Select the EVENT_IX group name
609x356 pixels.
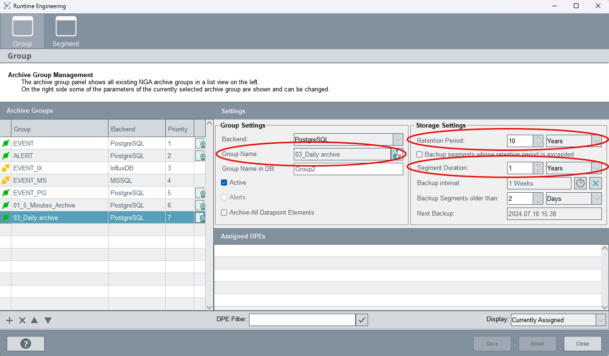click(x=28, y=168)
